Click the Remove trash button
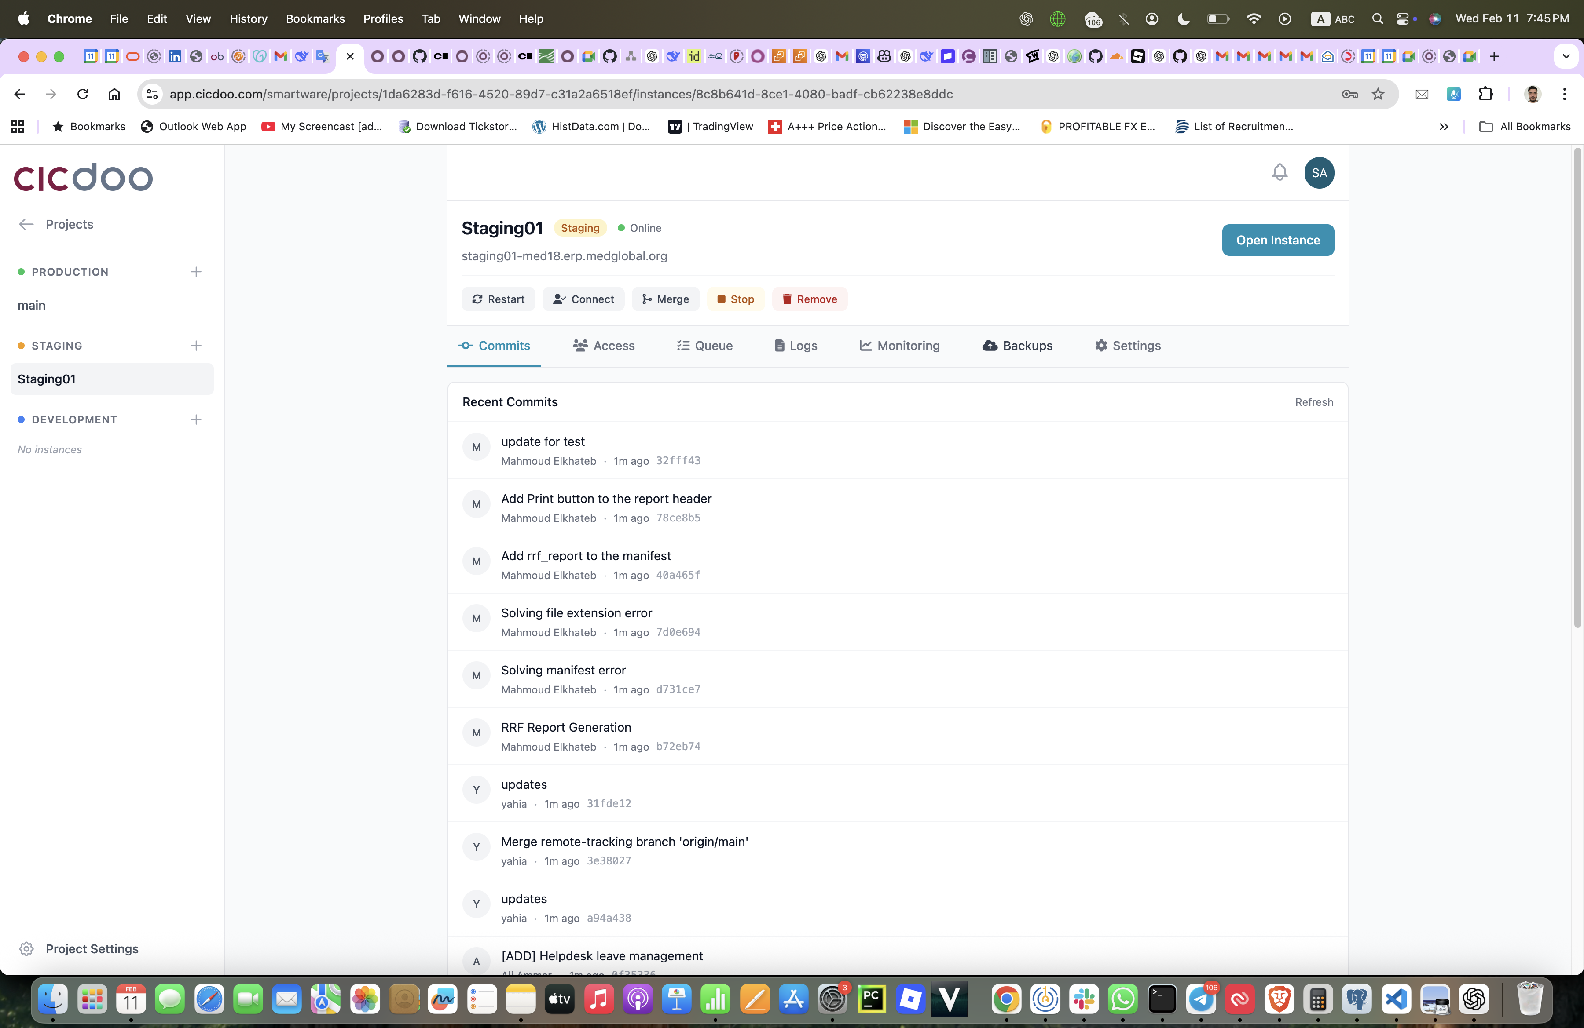This screenshot has width=1584, height=1028. click(809, 299)
